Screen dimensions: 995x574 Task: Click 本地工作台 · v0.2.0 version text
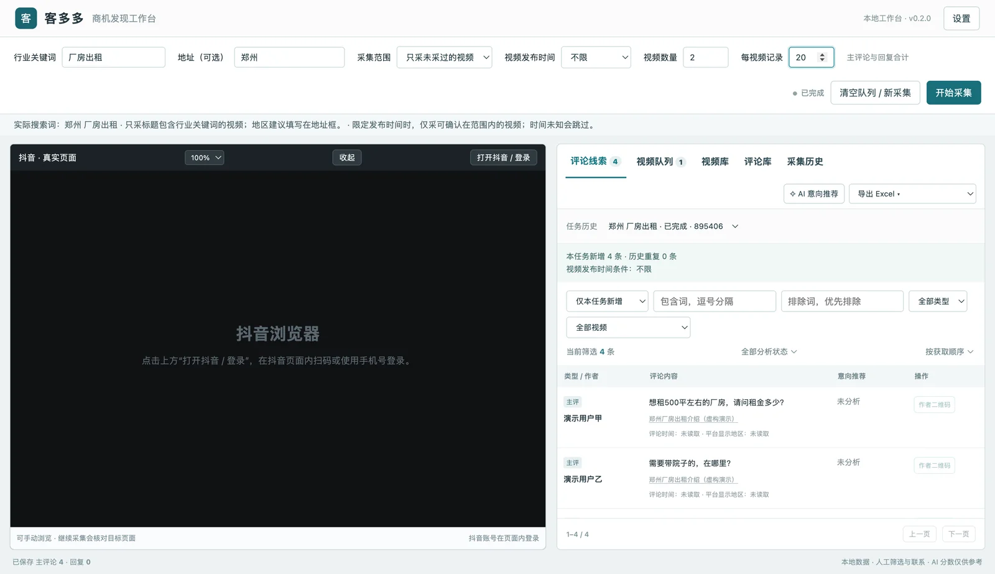pyautogui.click(x=897, y=19)
